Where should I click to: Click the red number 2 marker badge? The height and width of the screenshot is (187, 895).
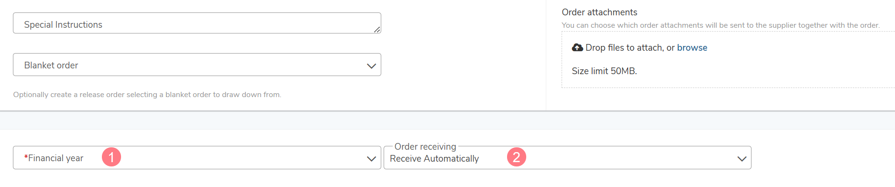point(517,157)
